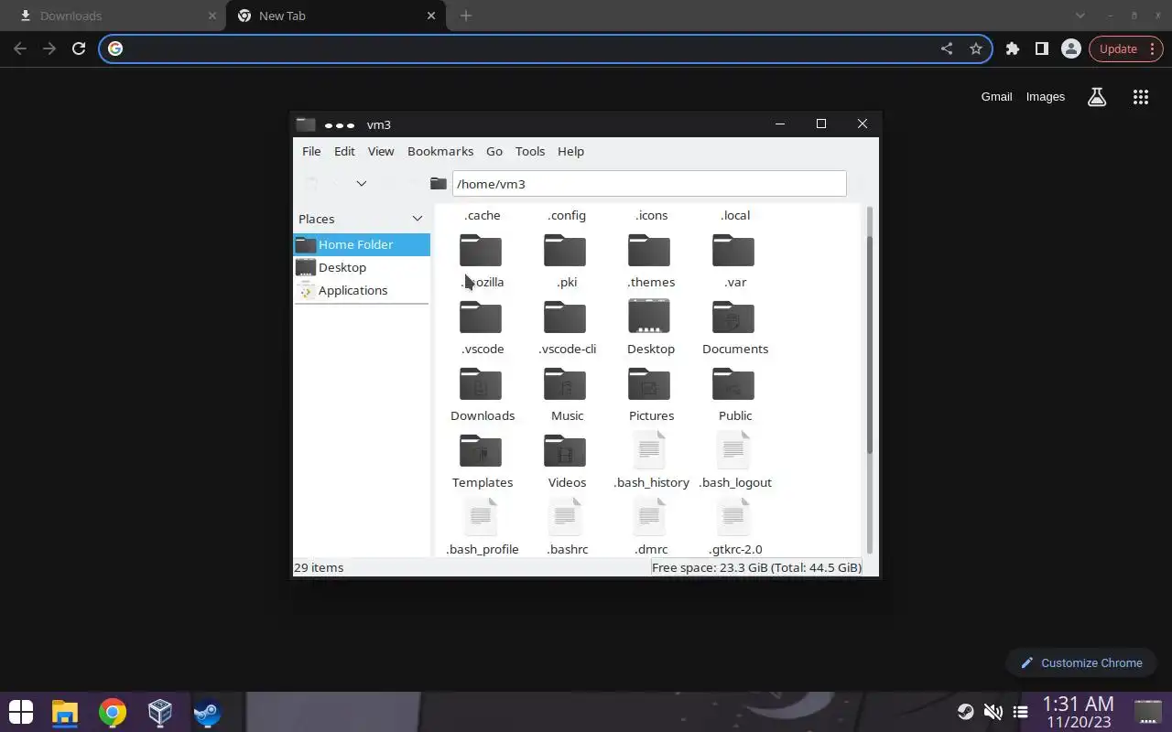Screen dimensions: 1172x732
Task: Open the Help menu
Action: pos(570,151)
